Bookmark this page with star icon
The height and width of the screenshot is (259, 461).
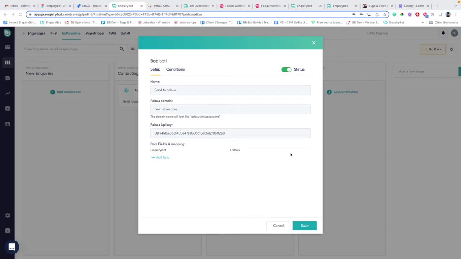(x=385, y=14)
